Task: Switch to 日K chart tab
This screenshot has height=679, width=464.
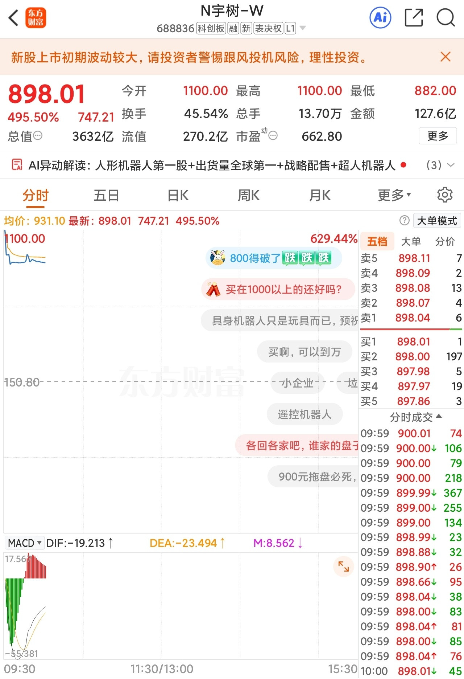Action: coord(178,196)
